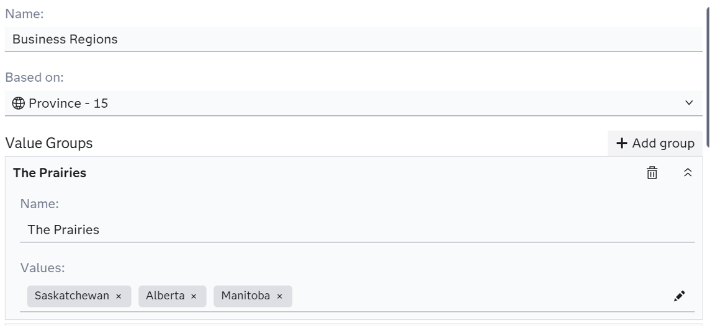Click the globe icon beside Province
Viewport: 710px width, 326px height.
19,104
